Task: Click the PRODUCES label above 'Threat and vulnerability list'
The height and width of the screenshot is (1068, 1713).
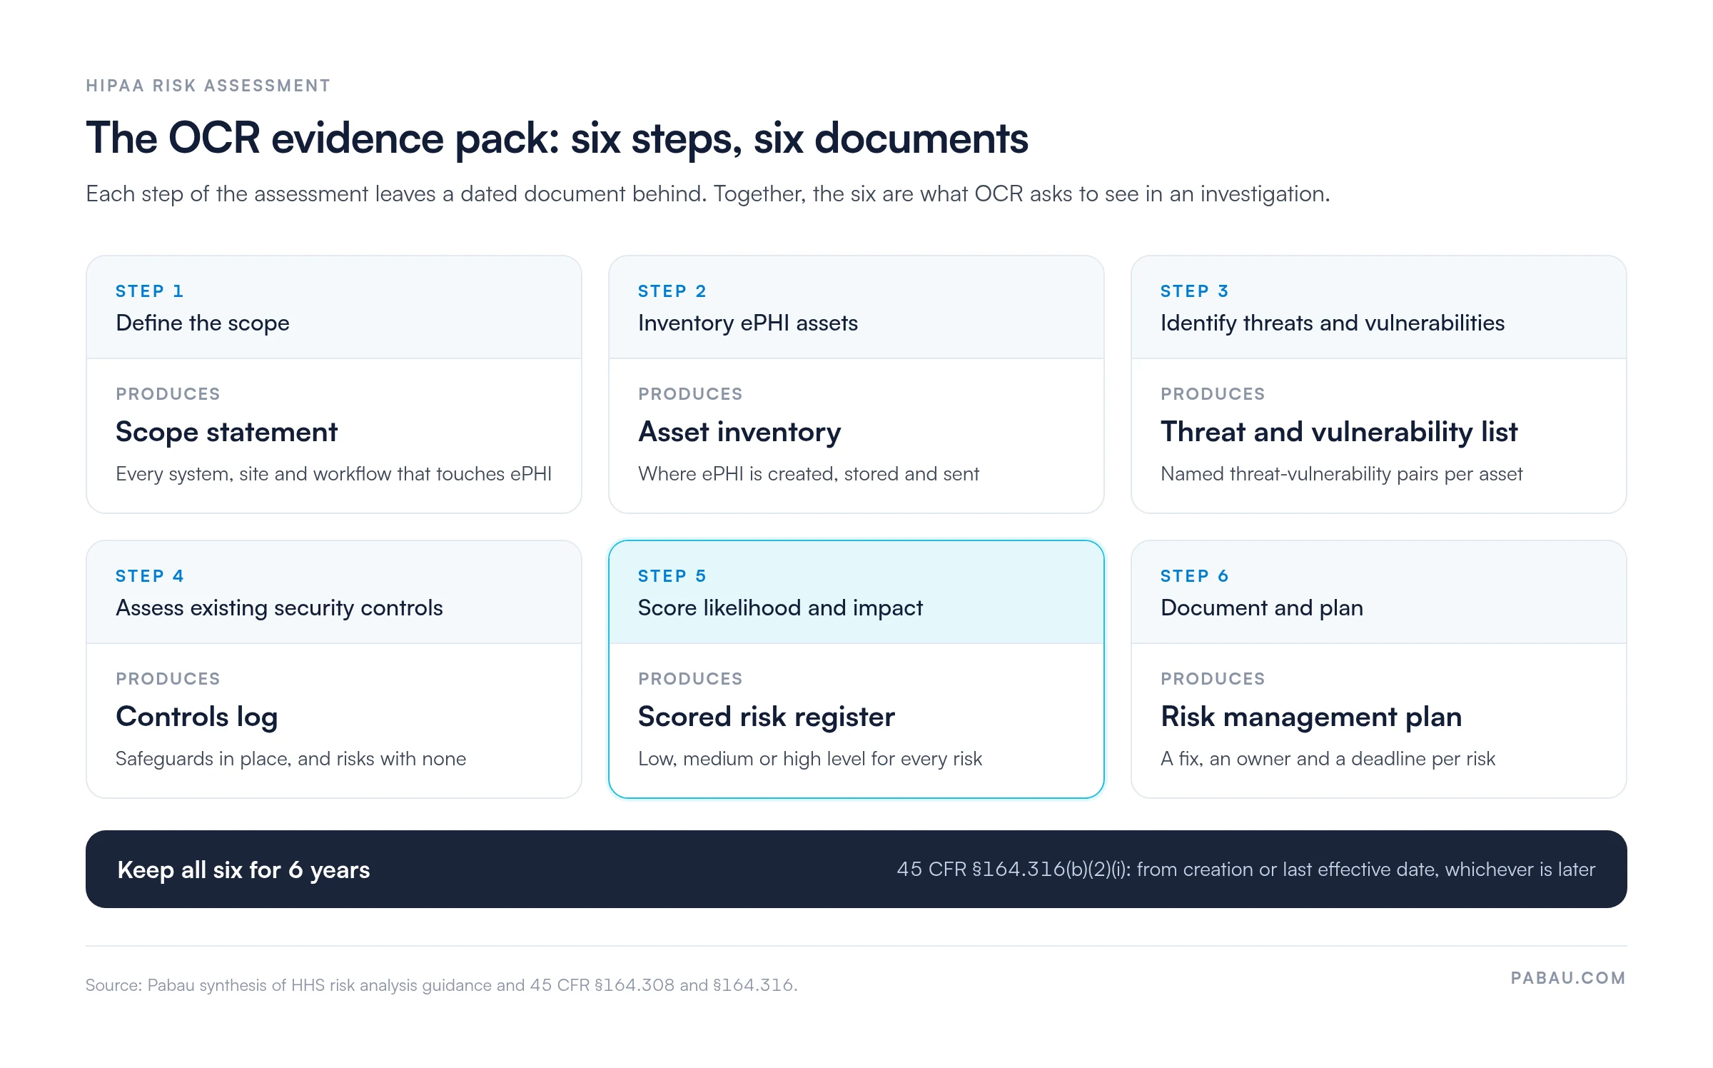Action: coord(1213,394)
